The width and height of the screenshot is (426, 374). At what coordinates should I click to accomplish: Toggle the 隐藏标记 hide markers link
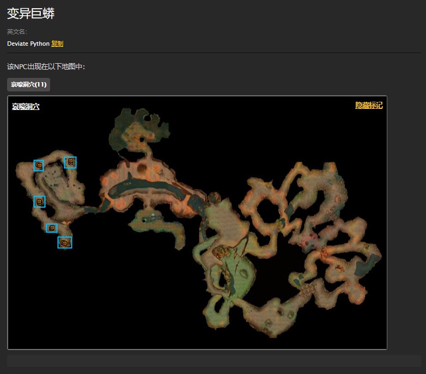pos(369,106)
